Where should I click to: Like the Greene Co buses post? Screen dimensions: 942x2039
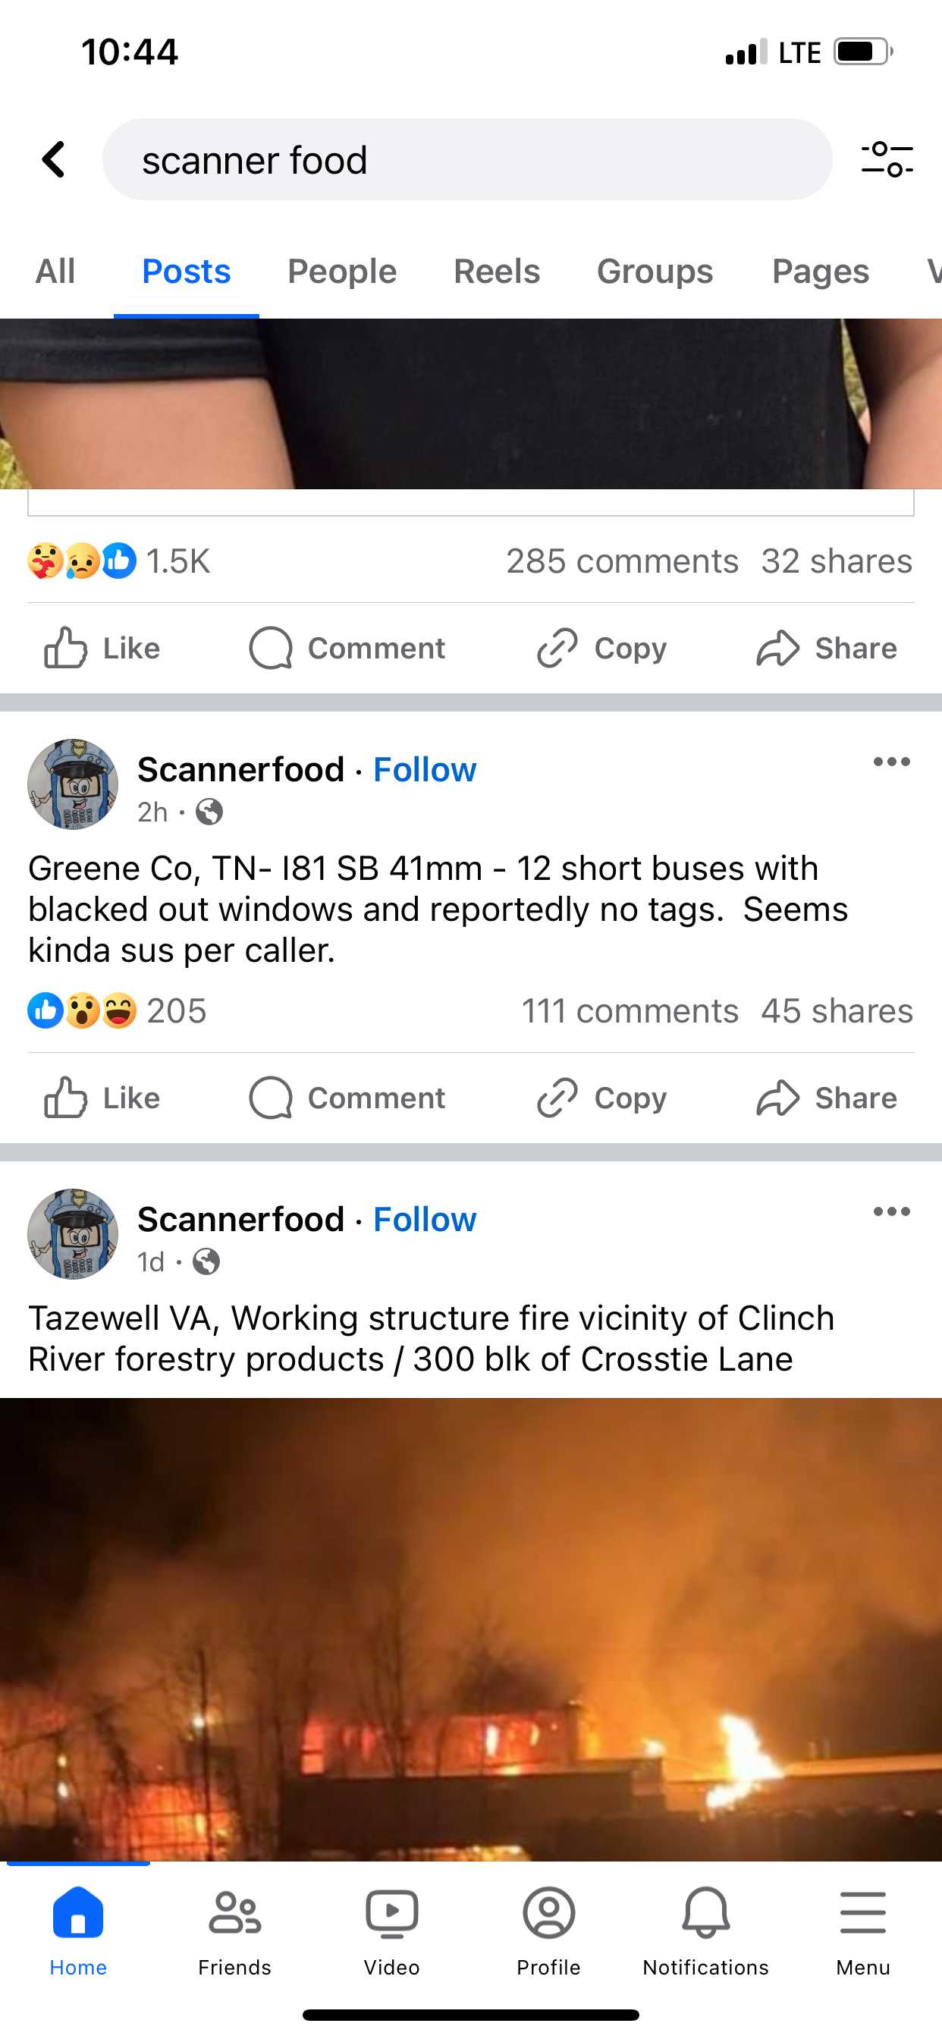pyautogui.click(x=103, y=1098)
